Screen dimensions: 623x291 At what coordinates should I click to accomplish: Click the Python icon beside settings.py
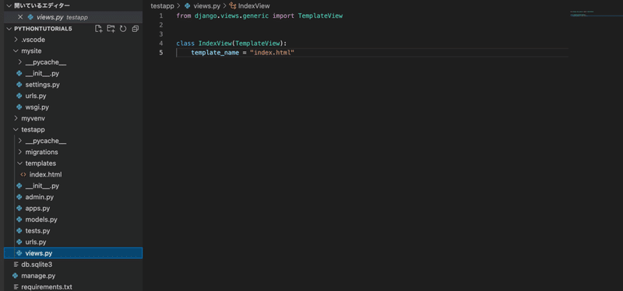pos(19,85)
